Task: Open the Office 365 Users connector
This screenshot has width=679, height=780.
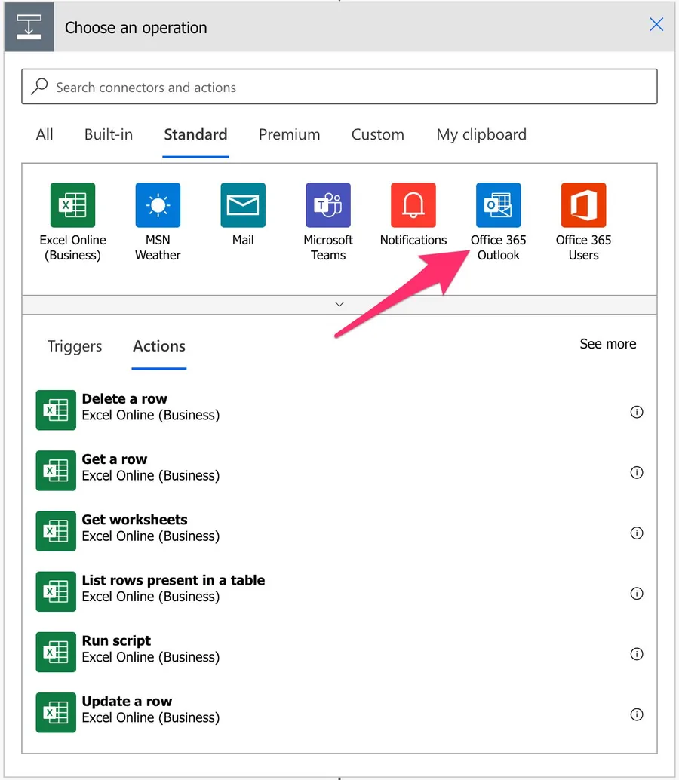Action: point(583,205)
